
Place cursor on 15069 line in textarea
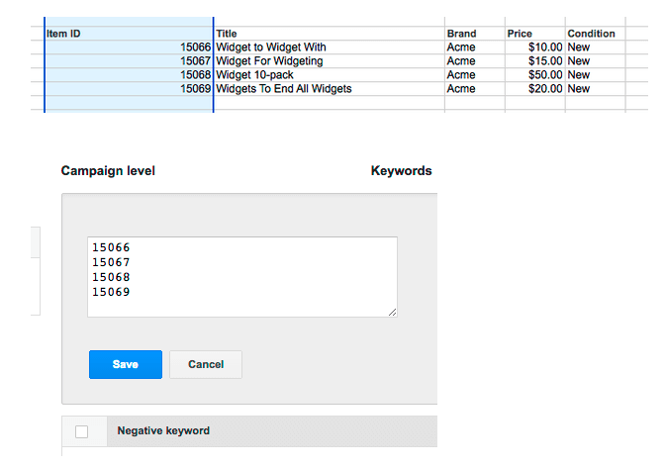pos(111,292)
